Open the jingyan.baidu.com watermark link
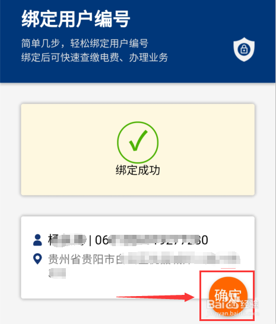276x324 pixels. [x=233, y=313]
